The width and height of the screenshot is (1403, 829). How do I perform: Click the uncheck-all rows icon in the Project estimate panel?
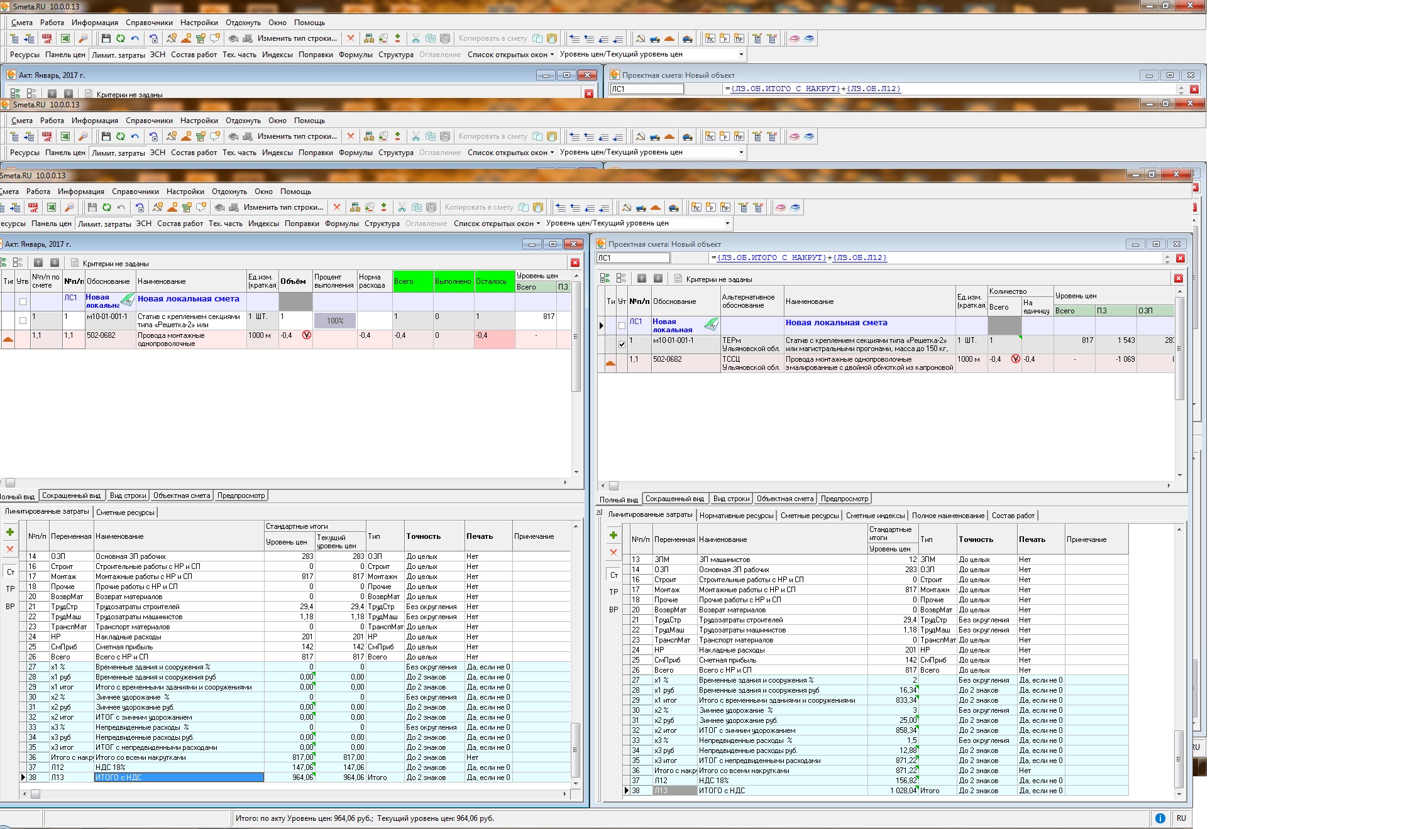coord(621,278)
